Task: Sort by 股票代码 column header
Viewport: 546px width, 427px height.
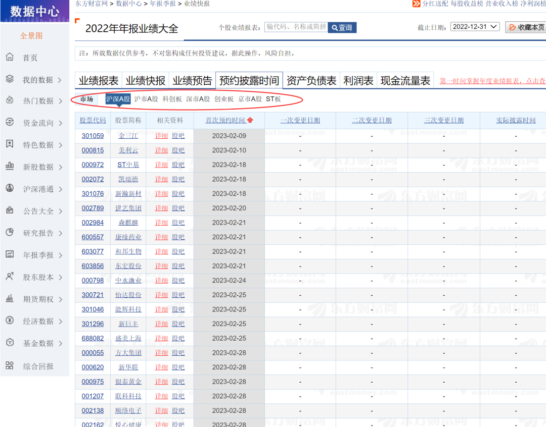Action: [x=93, y=120]
